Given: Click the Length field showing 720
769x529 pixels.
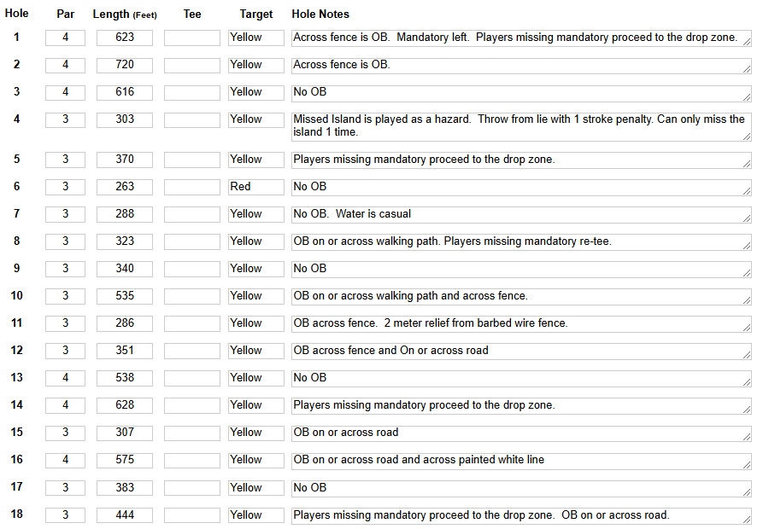Looking at the screenshot, I should pyautogui.click(x=125, y=65).
